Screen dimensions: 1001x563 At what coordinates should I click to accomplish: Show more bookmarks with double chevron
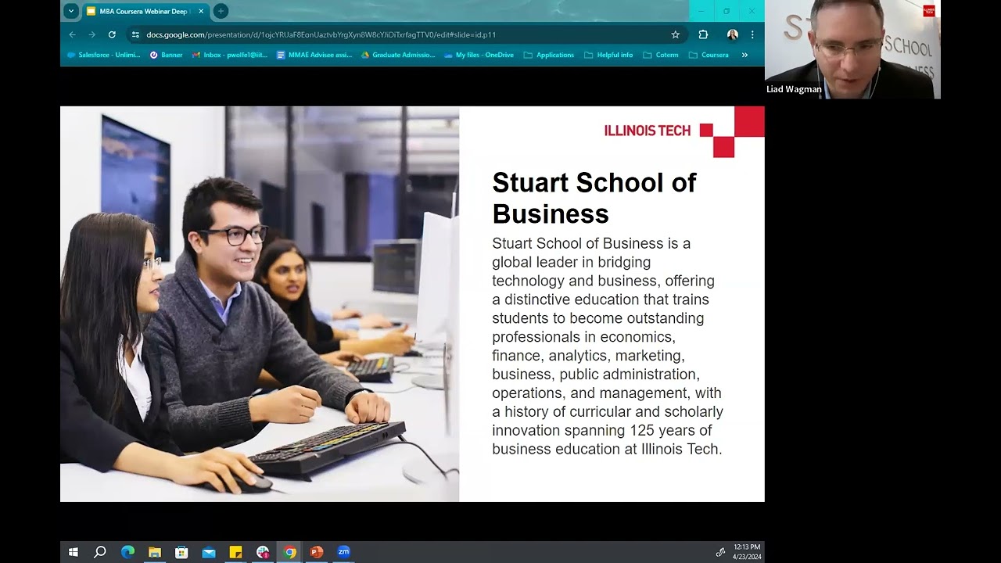[x=744, y=55]
